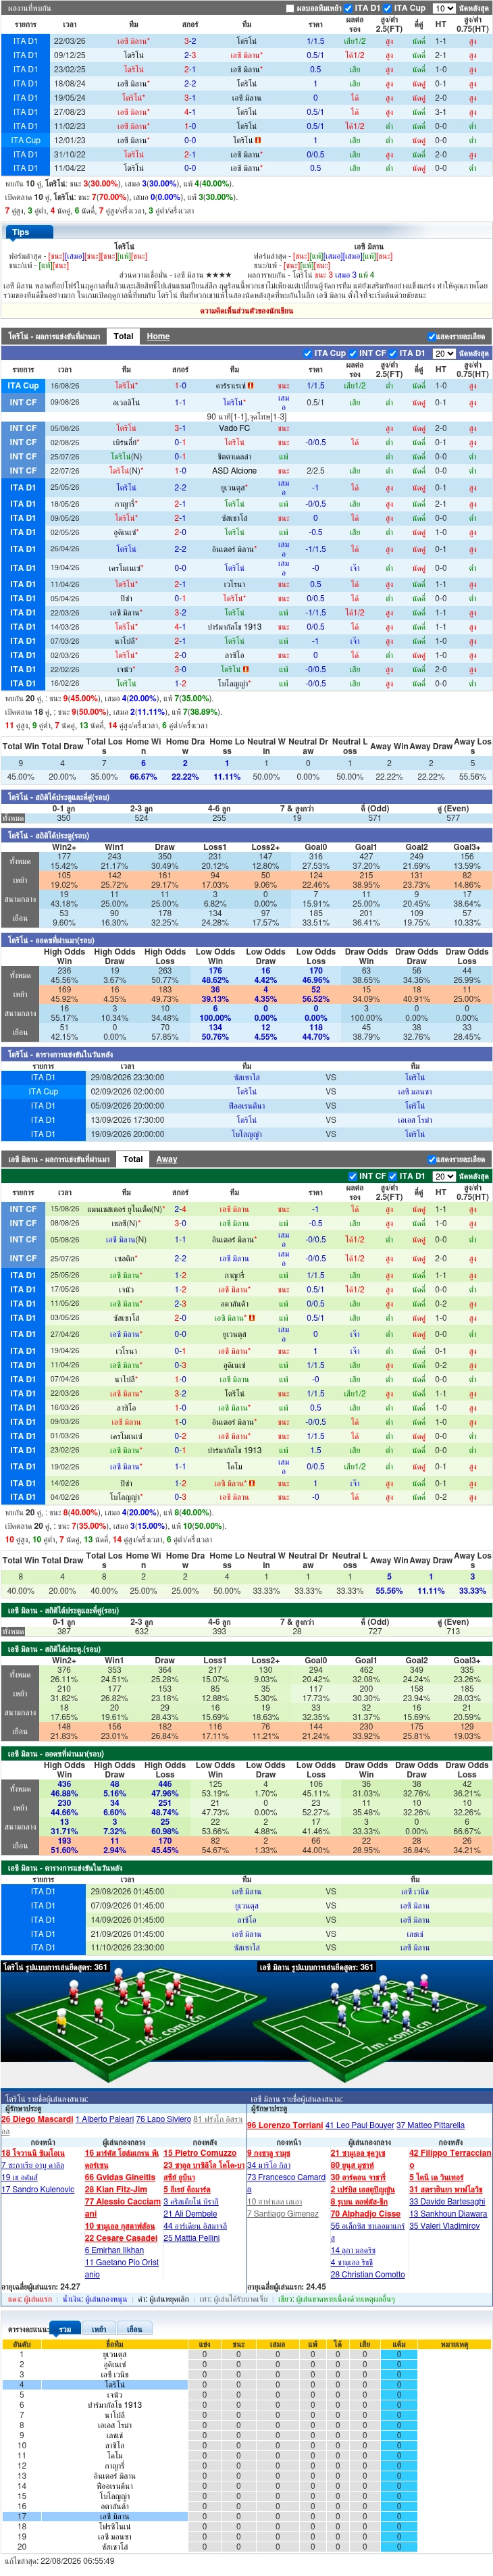The width and height of the screenshot is (493, 2576).
Task: Select Home tab in Torino results section
Action: point(158,336)
